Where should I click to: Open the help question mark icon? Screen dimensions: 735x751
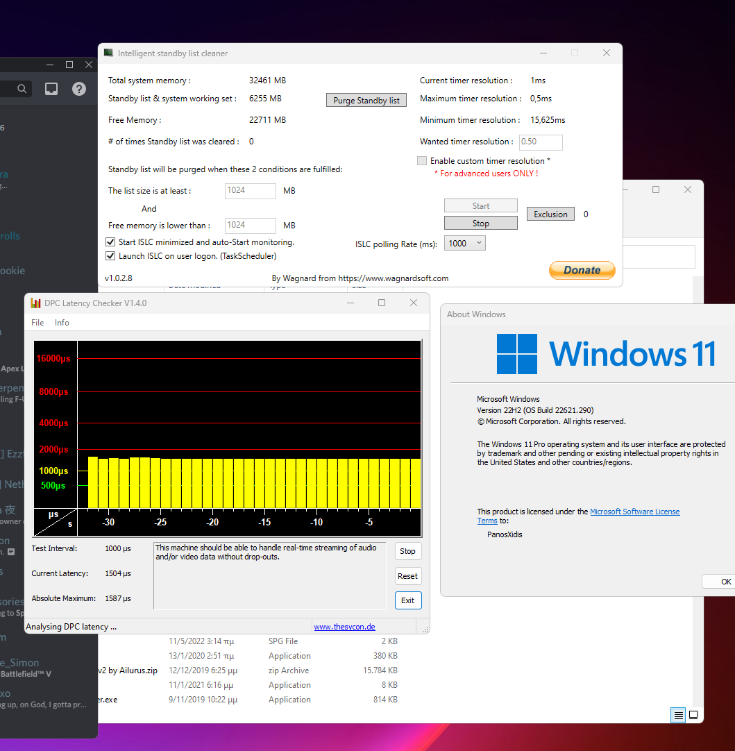79,89
